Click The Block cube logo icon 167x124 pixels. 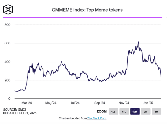(x=8, y=9)
